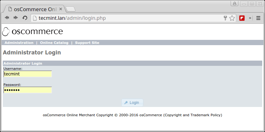Open the Copyright and Trademark Policy link
This screenshot has width=265, height=132.
coord(193,115)
